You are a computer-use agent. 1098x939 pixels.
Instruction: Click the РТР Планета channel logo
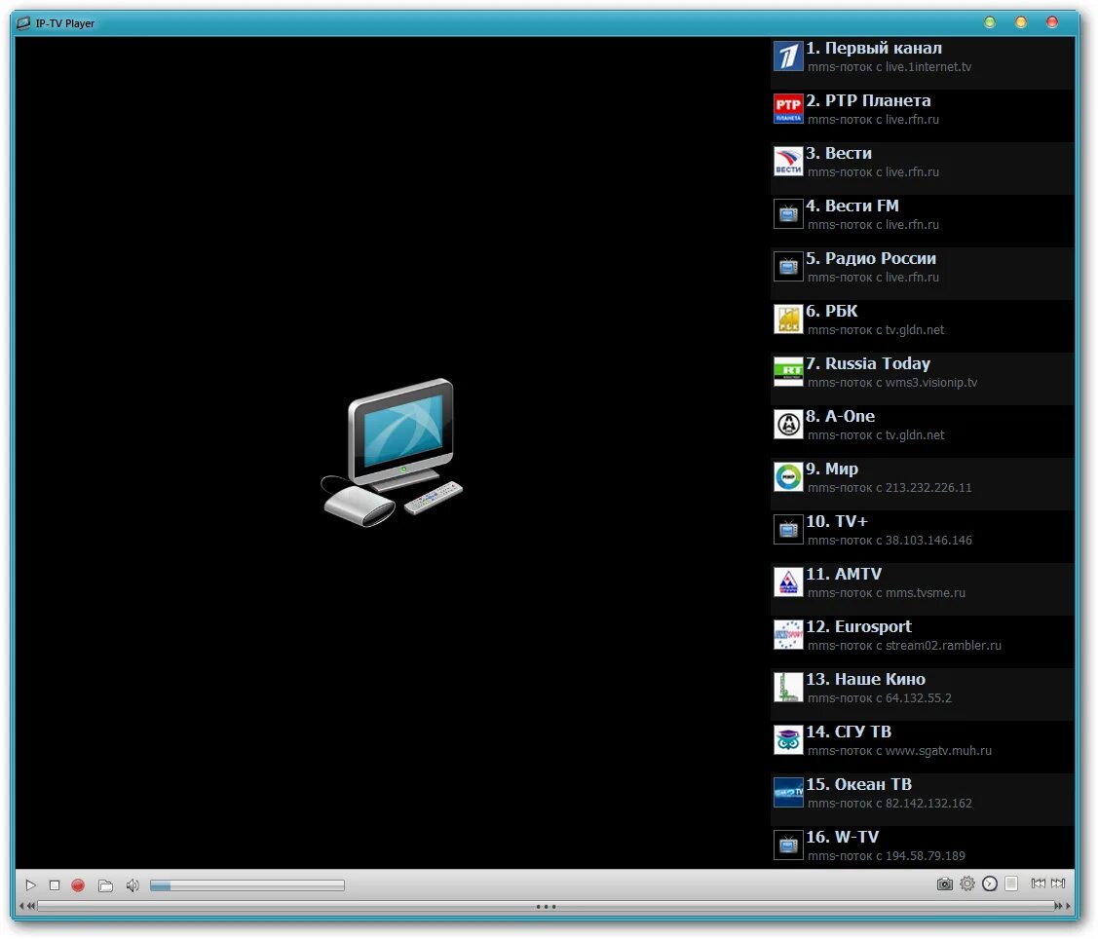pos(788,108)
